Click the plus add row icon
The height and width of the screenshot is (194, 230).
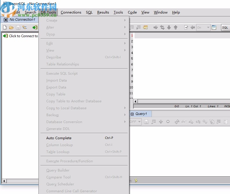click(161, 122)
